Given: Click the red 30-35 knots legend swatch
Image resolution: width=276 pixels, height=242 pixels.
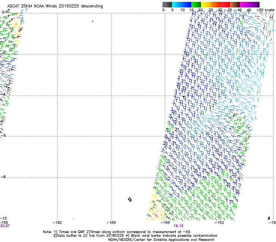Looking at the screenshot, I should pyautogui.click(x=225, y=4).
